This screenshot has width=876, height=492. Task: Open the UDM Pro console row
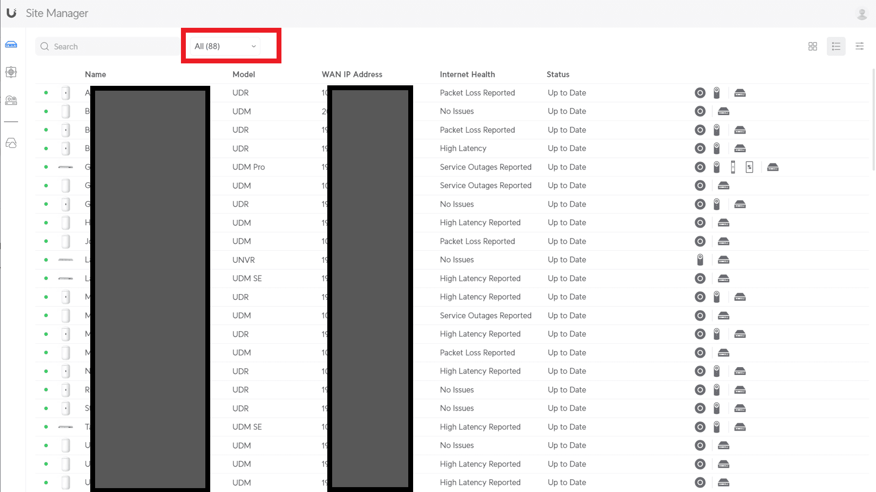(452, 167)
